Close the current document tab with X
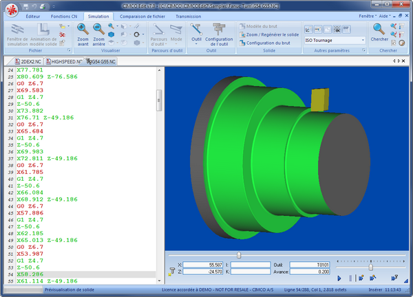 pos(403,60)
